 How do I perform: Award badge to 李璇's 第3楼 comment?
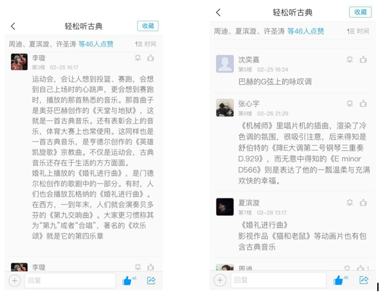coord(137,58)
